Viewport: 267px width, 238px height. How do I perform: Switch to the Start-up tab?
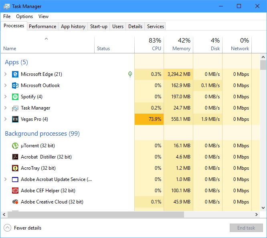click(x=99, y=26)
